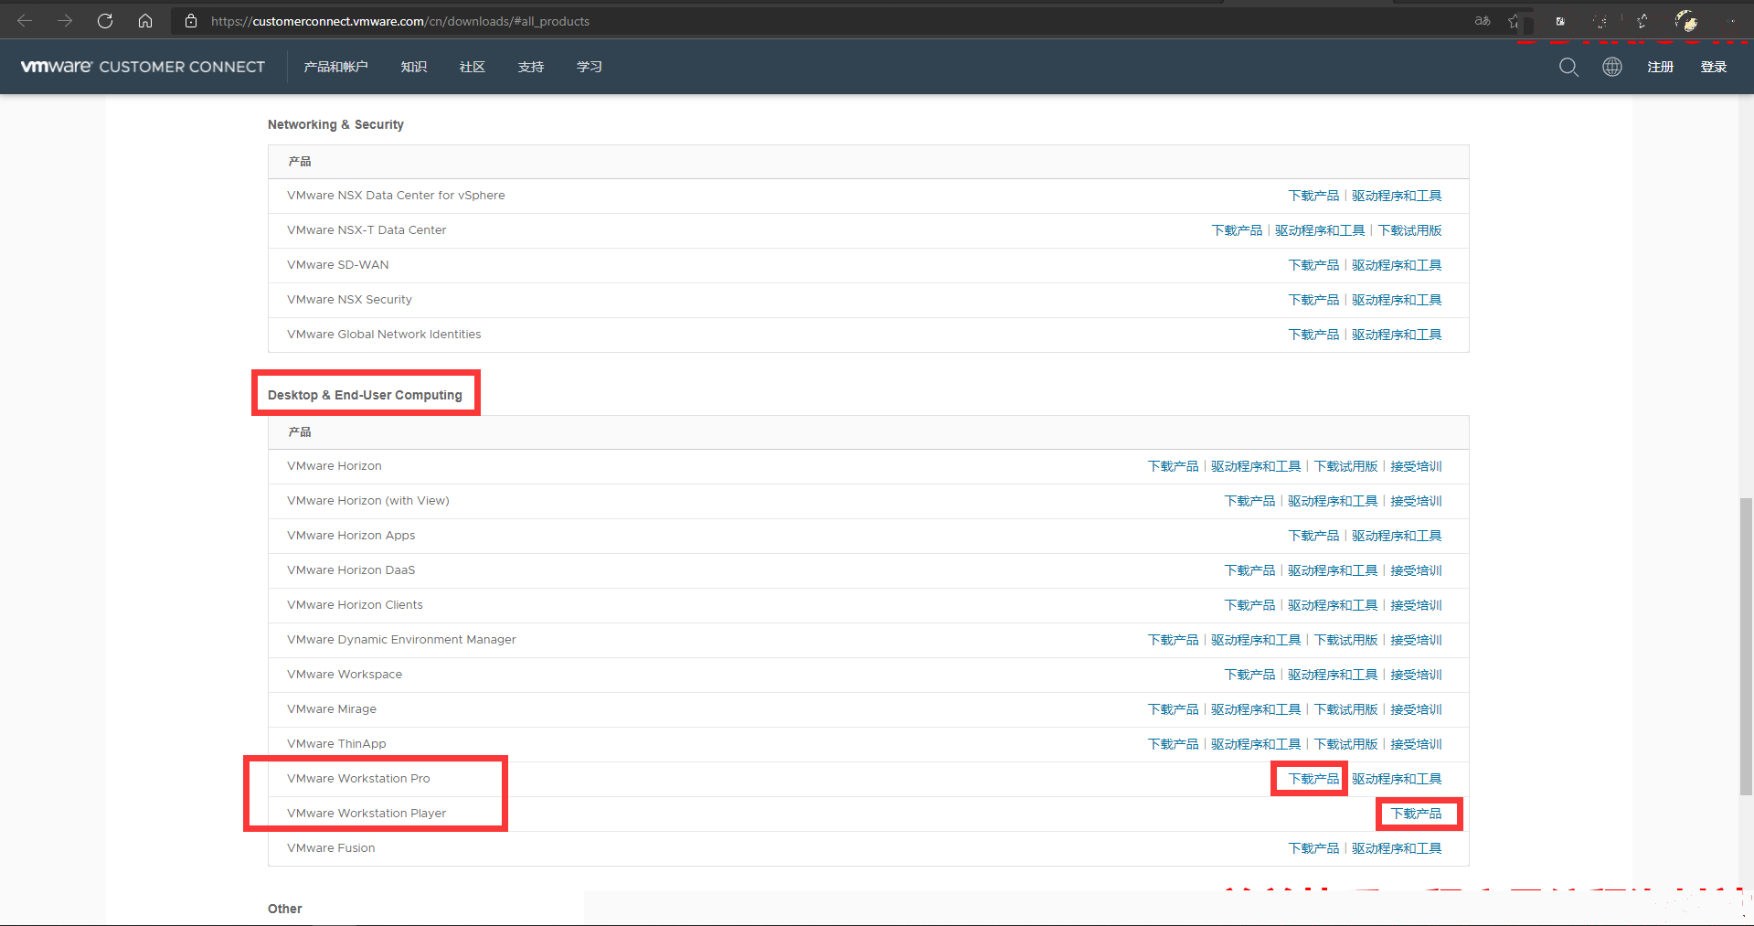Select the VMware Mirage product name

tap(332, 709)
